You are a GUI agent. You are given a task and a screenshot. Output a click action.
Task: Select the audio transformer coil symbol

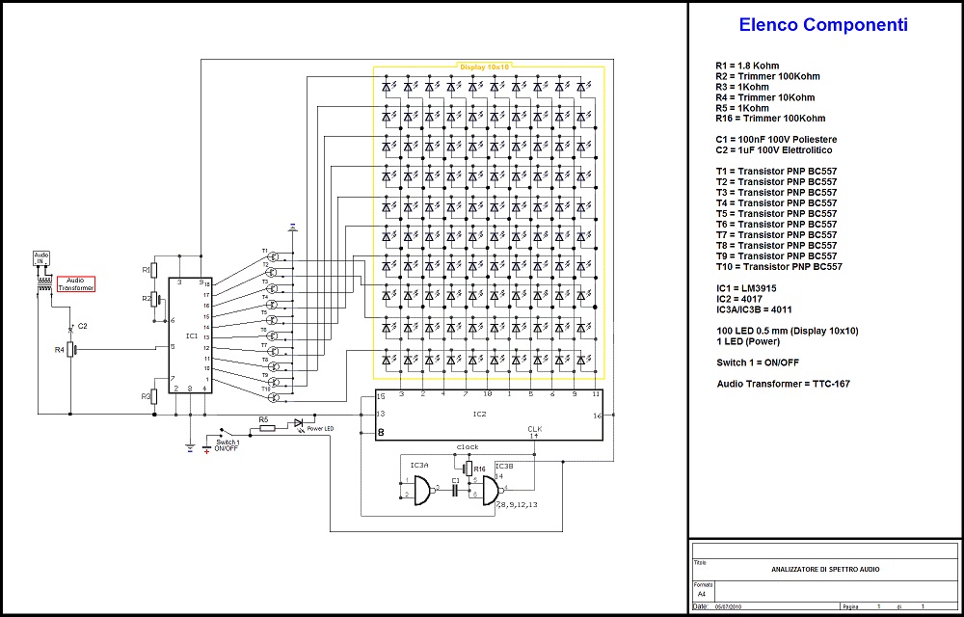pos(42,282)
